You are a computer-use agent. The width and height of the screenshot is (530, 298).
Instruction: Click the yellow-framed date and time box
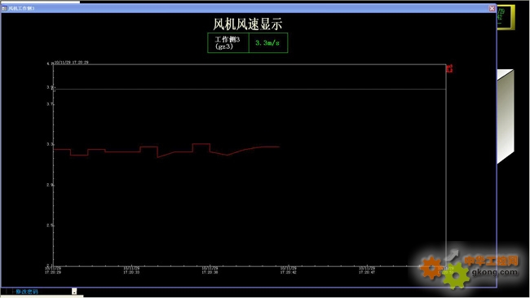(x=506, y=17)
